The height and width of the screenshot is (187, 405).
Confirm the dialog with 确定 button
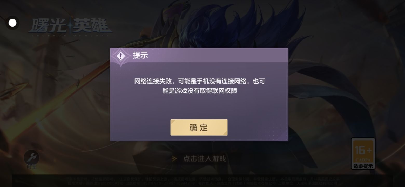tap(199, 127)
